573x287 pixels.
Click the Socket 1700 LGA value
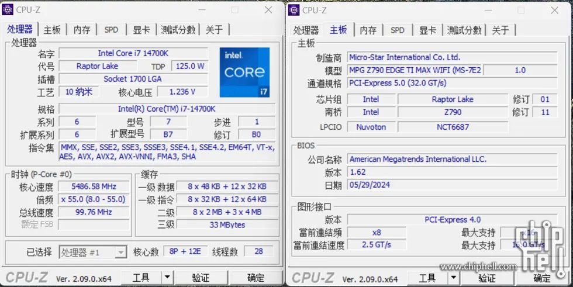tap(133, 79)
